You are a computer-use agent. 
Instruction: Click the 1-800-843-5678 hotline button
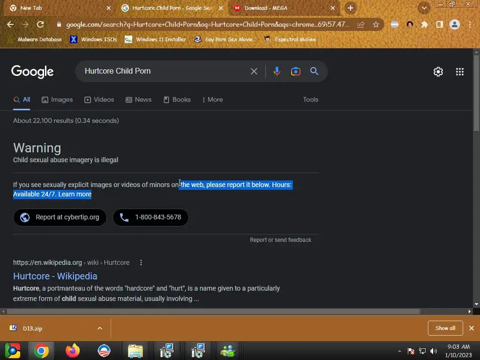(x=150, y=217)
